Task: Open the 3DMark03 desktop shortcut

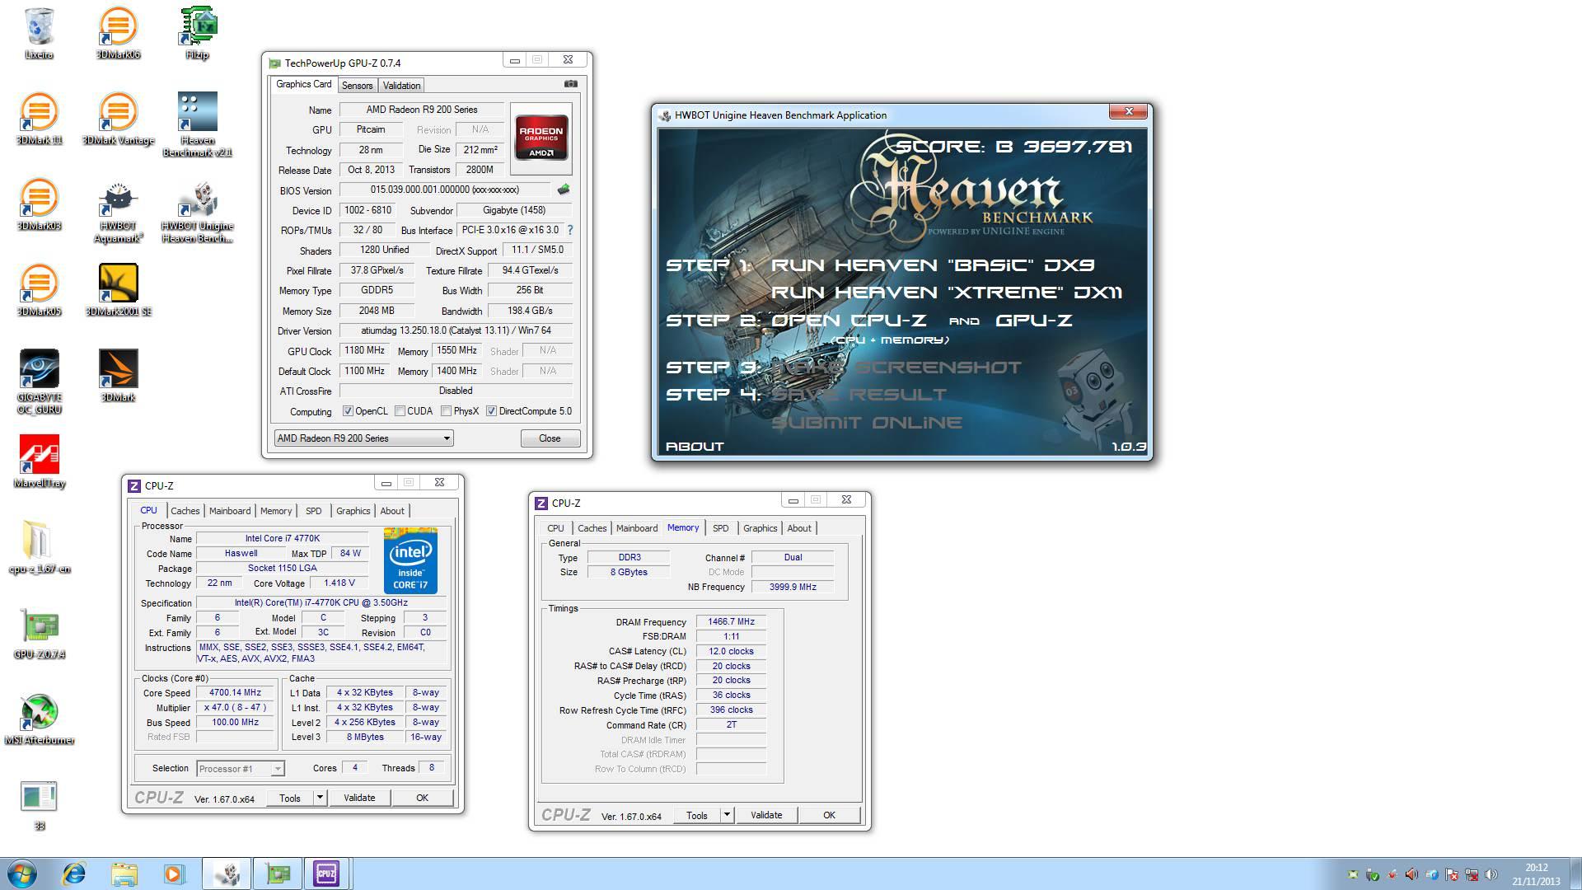Action: tap(39, 204)
